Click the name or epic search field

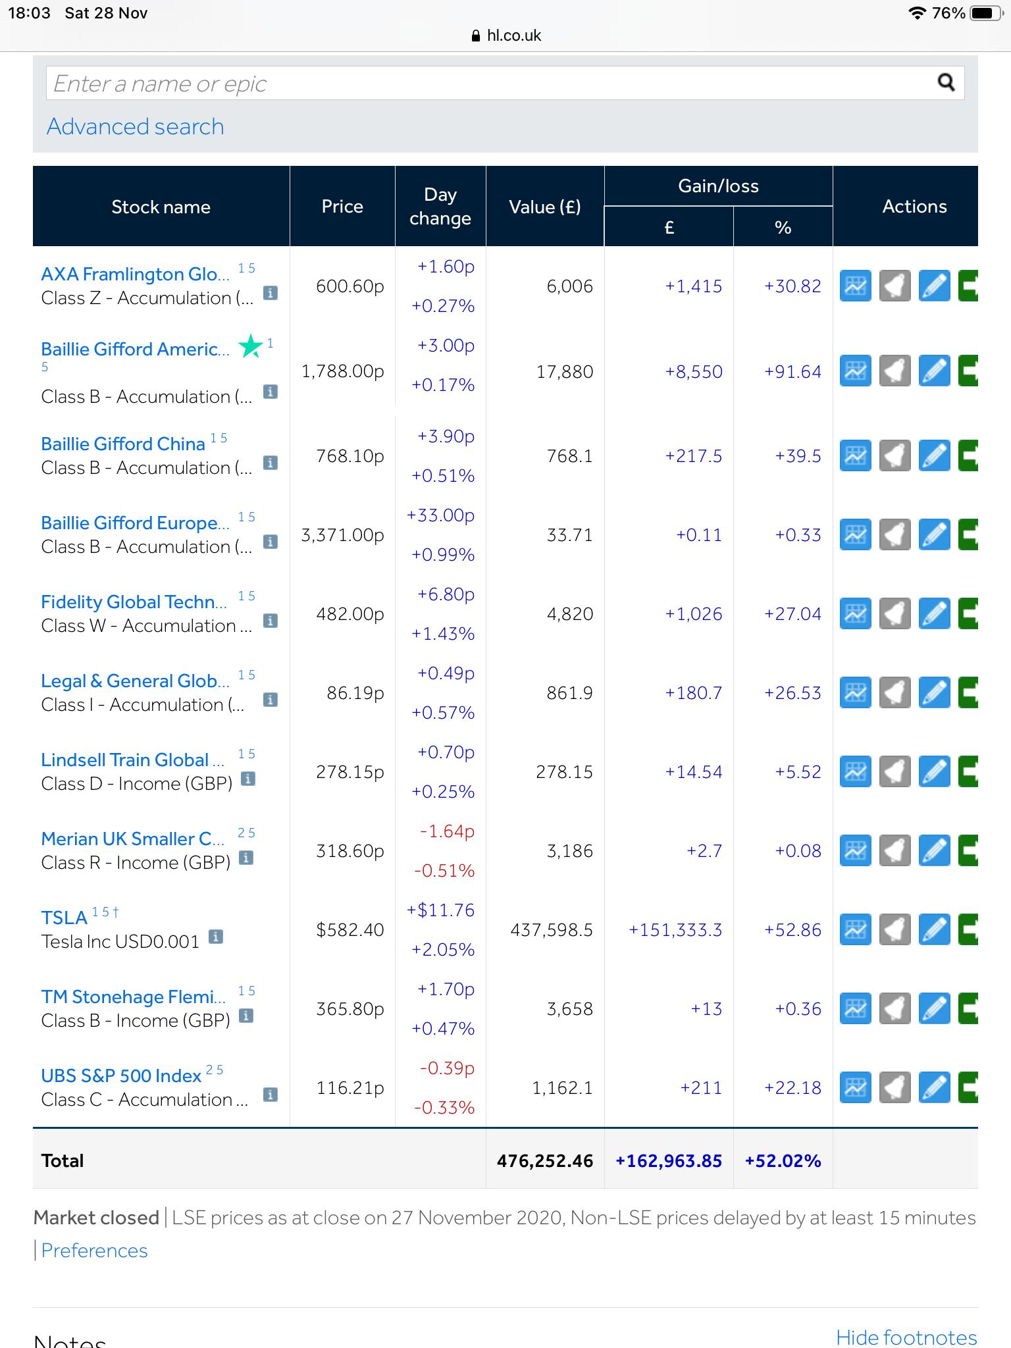pyautogui.click(x=487, y=84)
